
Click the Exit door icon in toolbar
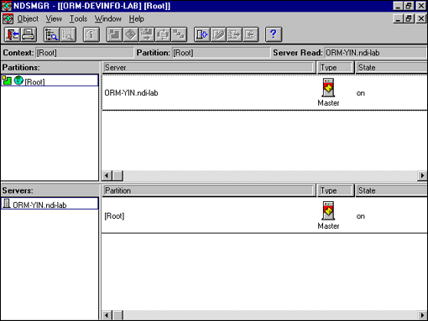point(13,34)
